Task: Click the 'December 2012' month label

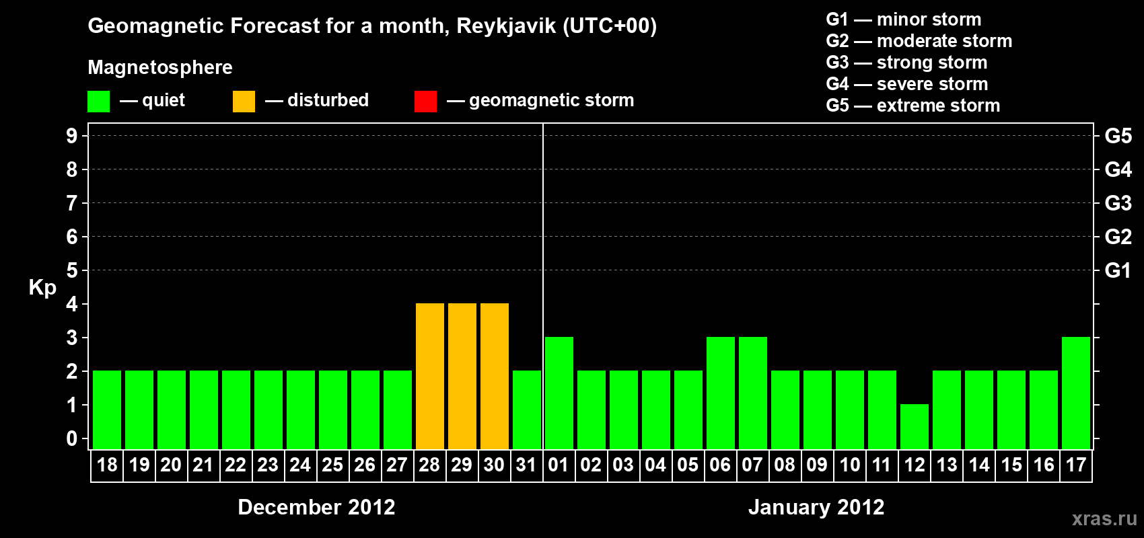Action: pos(316,507)
